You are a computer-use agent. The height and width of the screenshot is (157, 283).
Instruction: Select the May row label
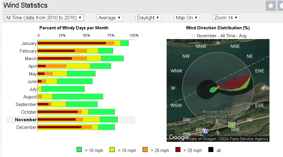33,74
